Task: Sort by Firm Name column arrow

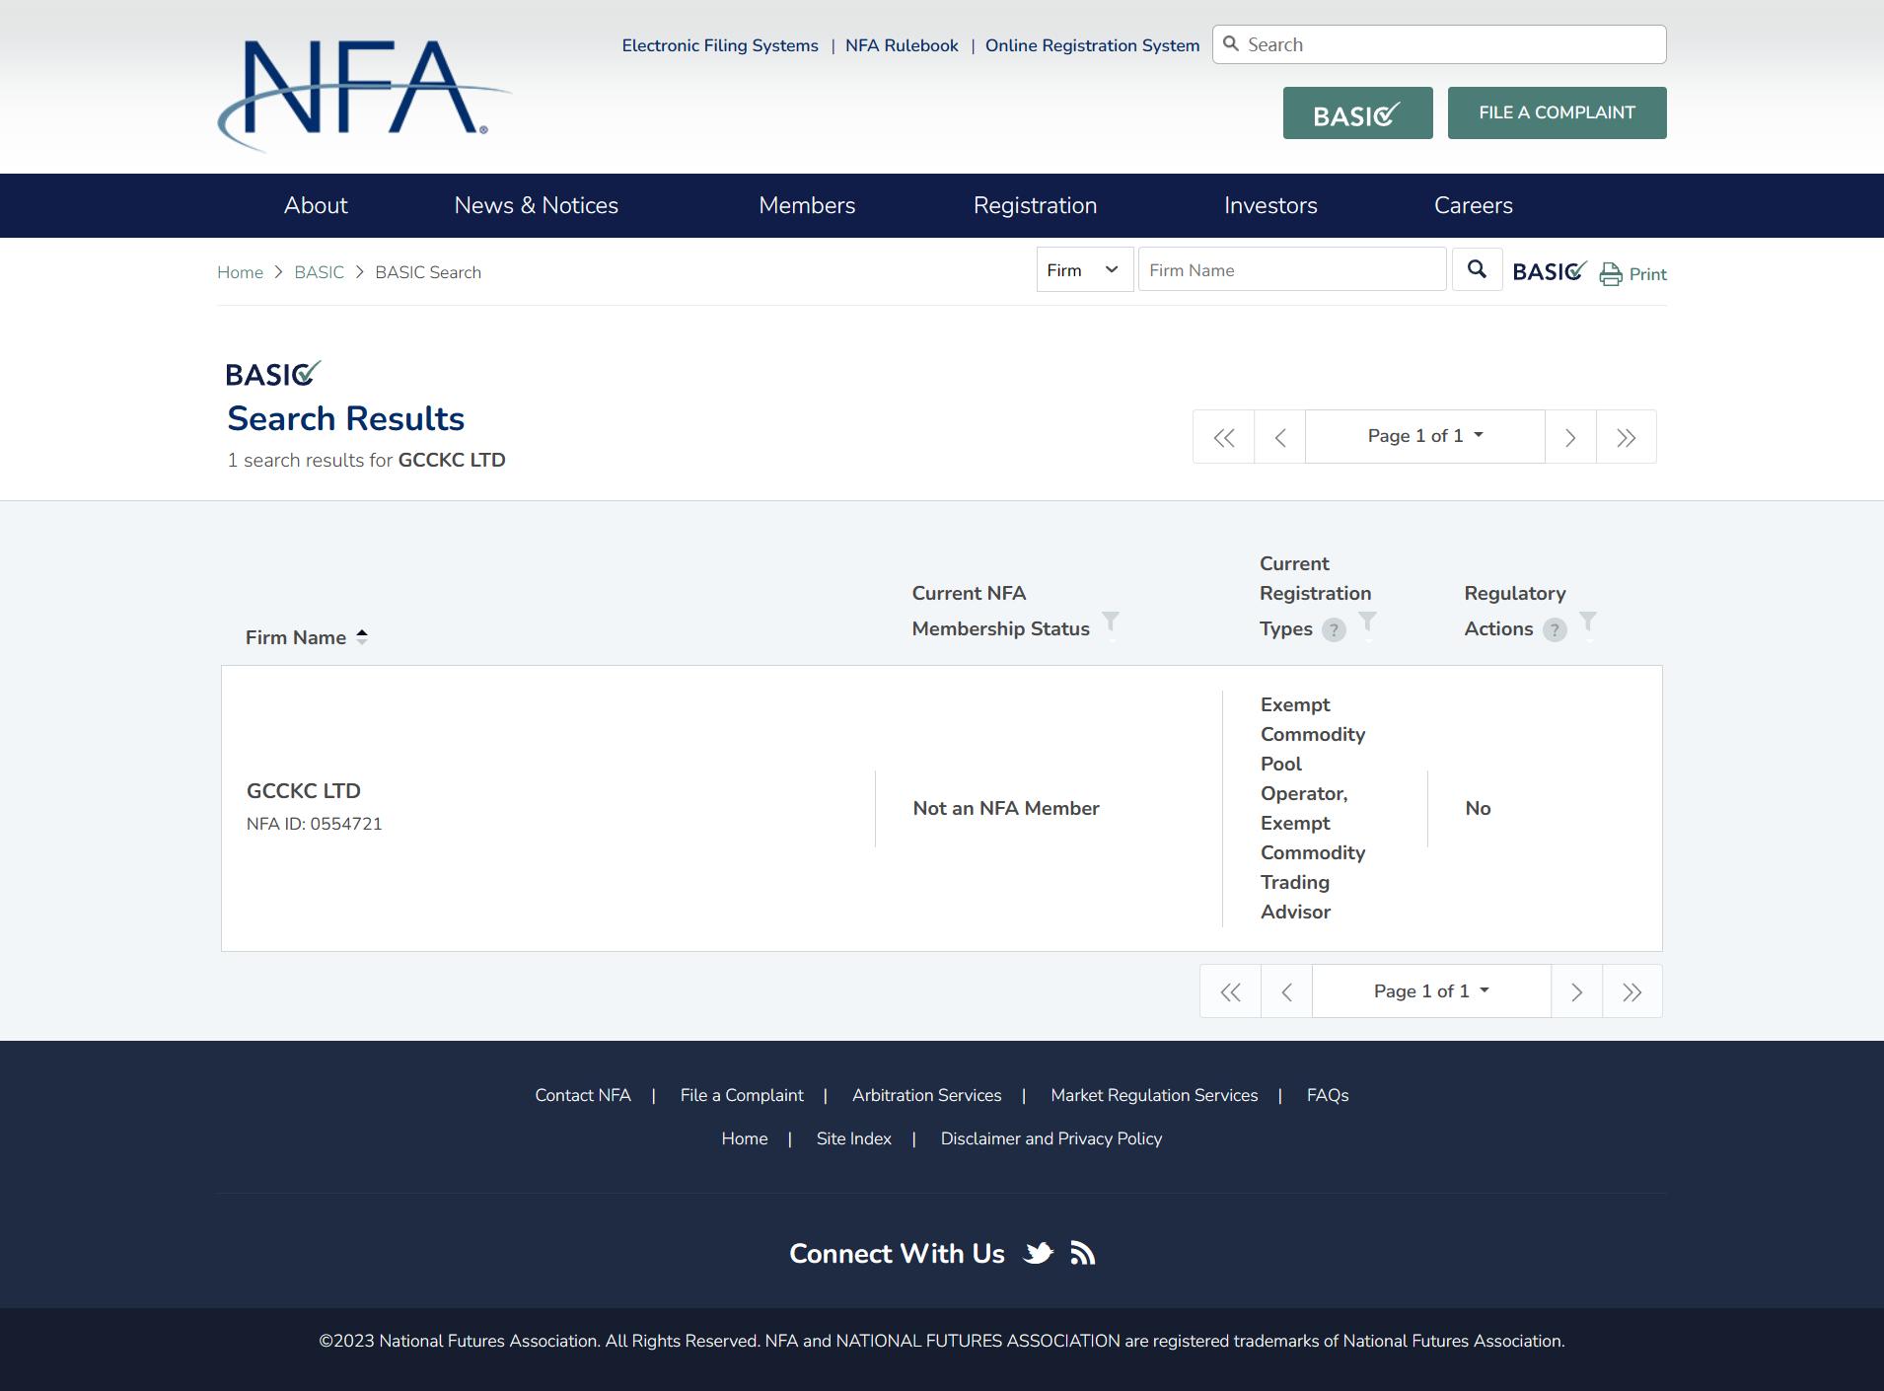Action: [362, 637]
